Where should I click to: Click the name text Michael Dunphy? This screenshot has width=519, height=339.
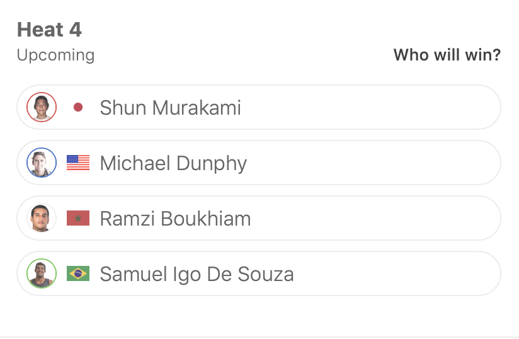[x=173, y=163]
